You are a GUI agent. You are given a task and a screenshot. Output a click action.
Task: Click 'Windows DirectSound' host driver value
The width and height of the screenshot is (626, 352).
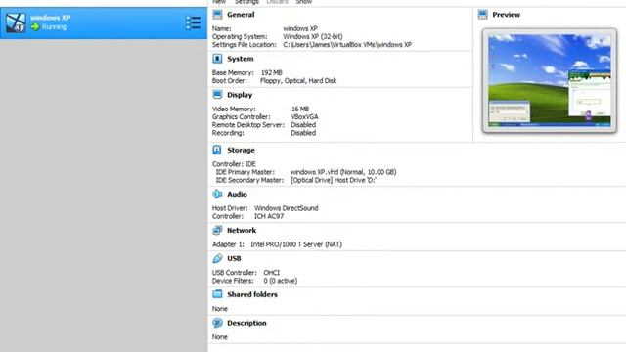click(287, 208)
